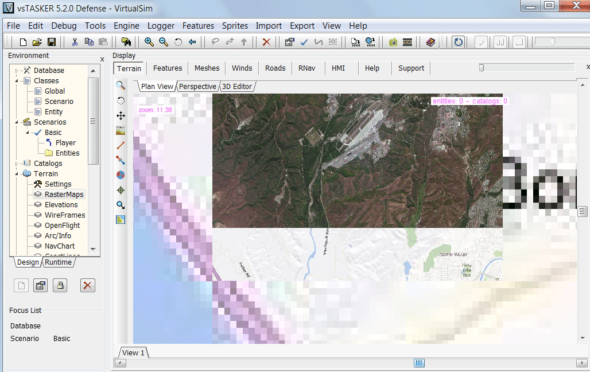
Task: Switch to the Runtime tab
Action: click(59, 262)
